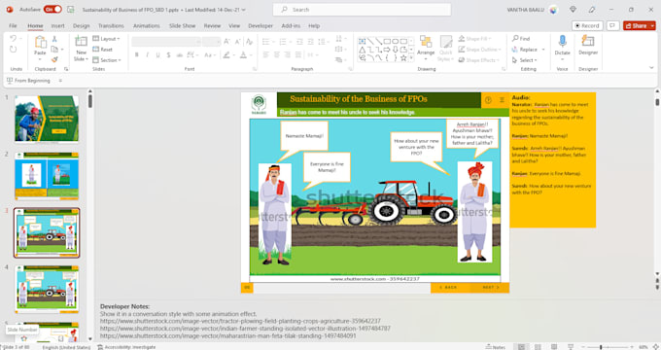Click the Notes button in status bar

tap(496, 347)
